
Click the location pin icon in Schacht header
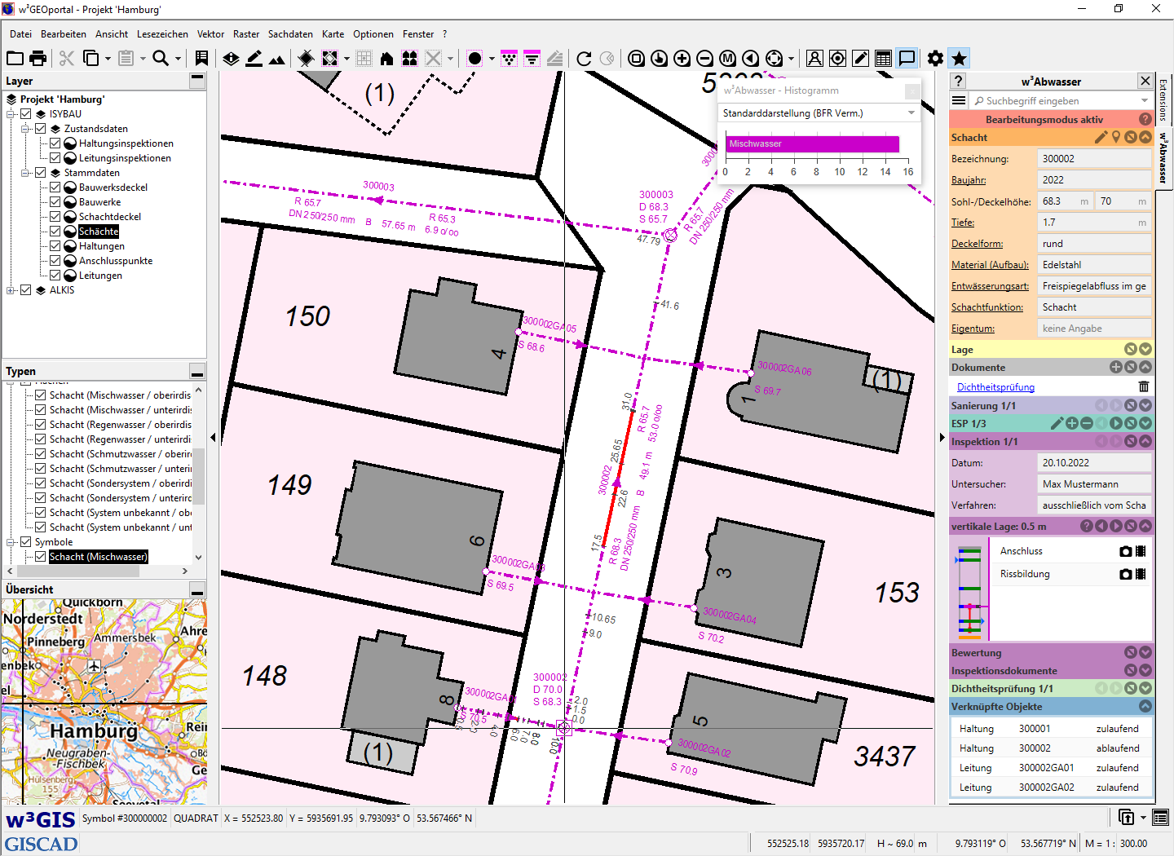pyautogui.click(x=1116, y=137)
